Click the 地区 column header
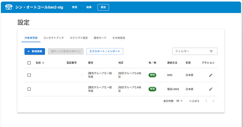Viewport: 243px width, 127px height. click(x=121, y=63)
